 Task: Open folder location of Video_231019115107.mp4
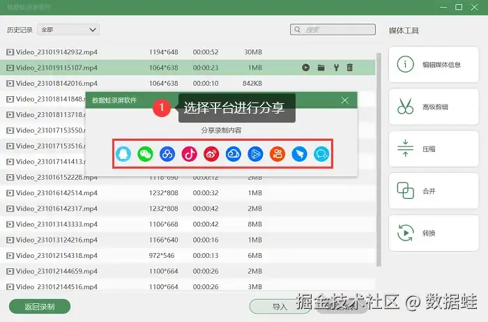pos(321,68)
